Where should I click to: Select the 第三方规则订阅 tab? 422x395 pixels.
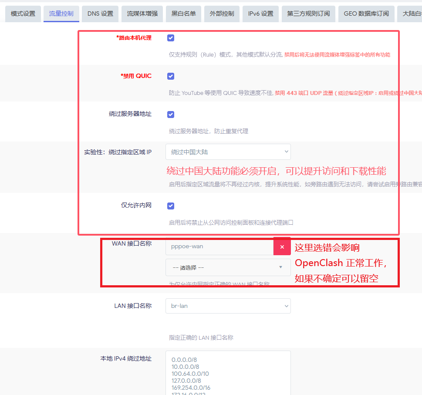308,14
